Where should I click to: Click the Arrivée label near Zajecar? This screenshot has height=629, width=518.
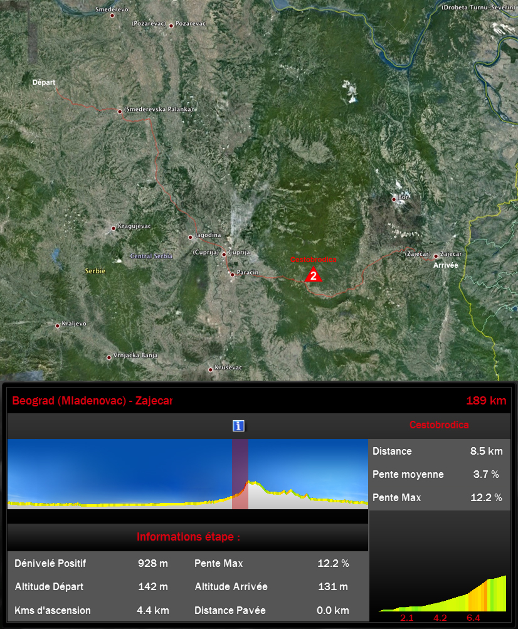[x=445, y=265]
